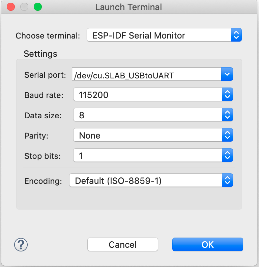Open help with the question mark icon
Viewport: 259px width, 267px height.
point(21,245)
